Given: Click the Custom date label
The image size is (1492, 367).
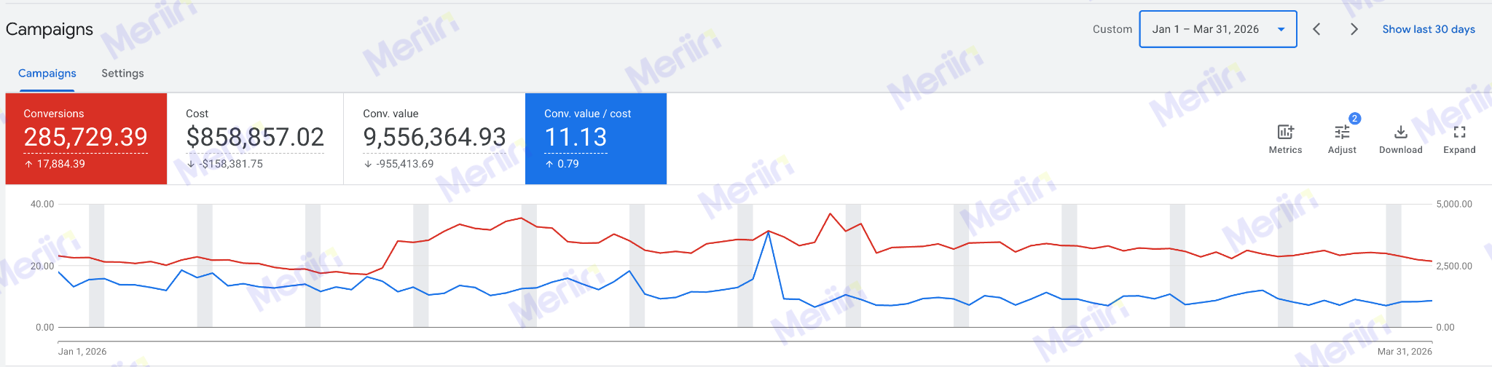Looking at the screenshot, I should (x=1112, y=29).
